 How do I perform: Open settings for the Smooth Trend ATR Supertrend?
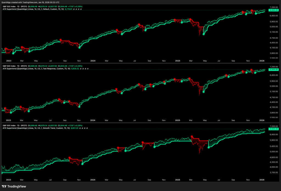click(x=82, y=128)
